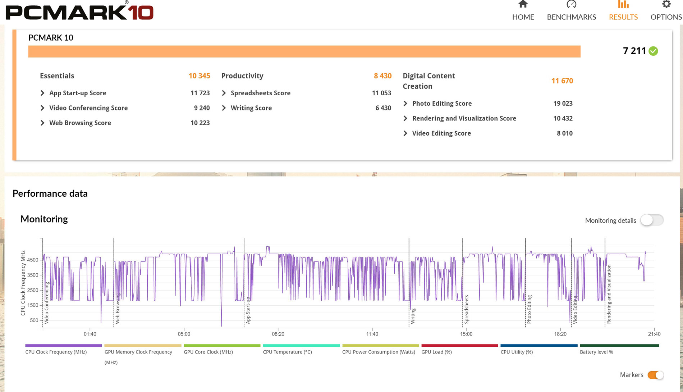
Task: Expand the Writing Score row
Action: pyautogui.click(x=224, y=108)
